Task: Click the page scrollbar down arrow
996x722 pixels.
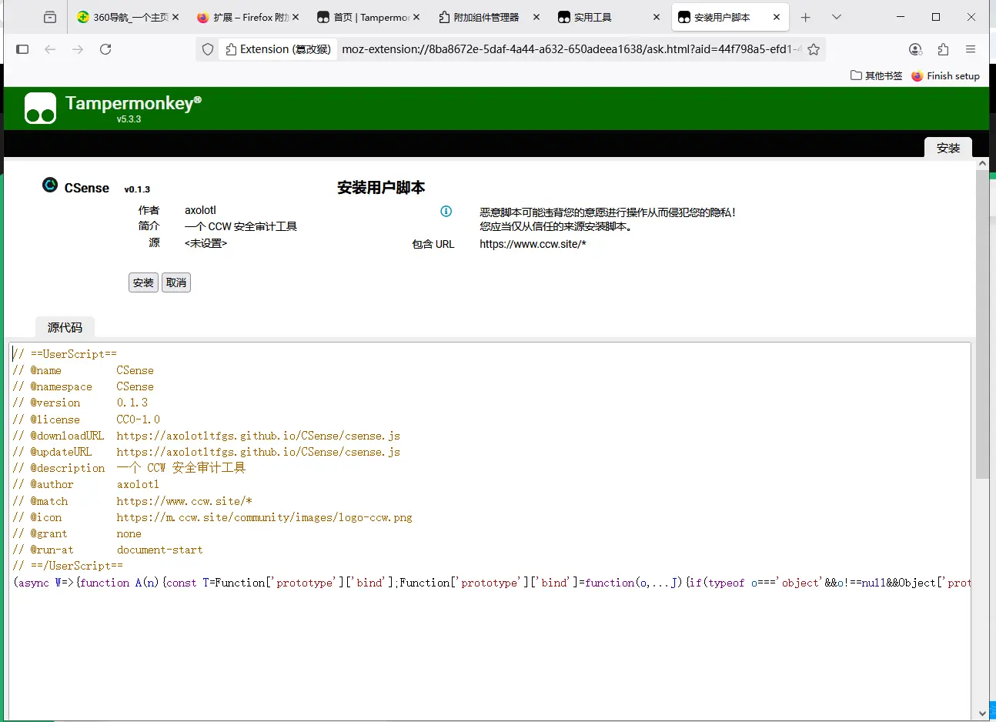Action: 982,714
